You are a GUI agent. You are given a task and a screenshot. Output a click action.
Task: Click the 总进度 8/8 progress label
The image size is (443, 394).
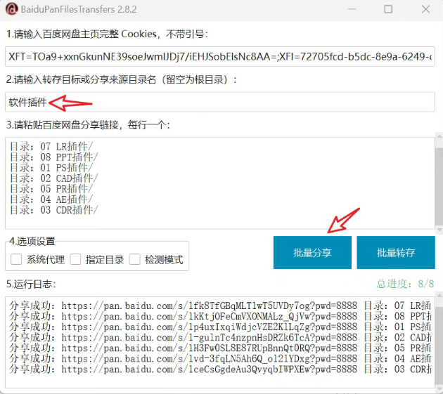(x=405, y=284)
